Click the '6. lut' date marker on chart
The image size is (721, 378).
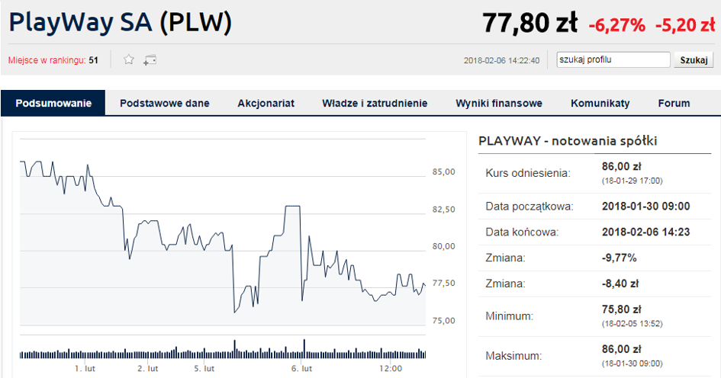coord(301,368)
